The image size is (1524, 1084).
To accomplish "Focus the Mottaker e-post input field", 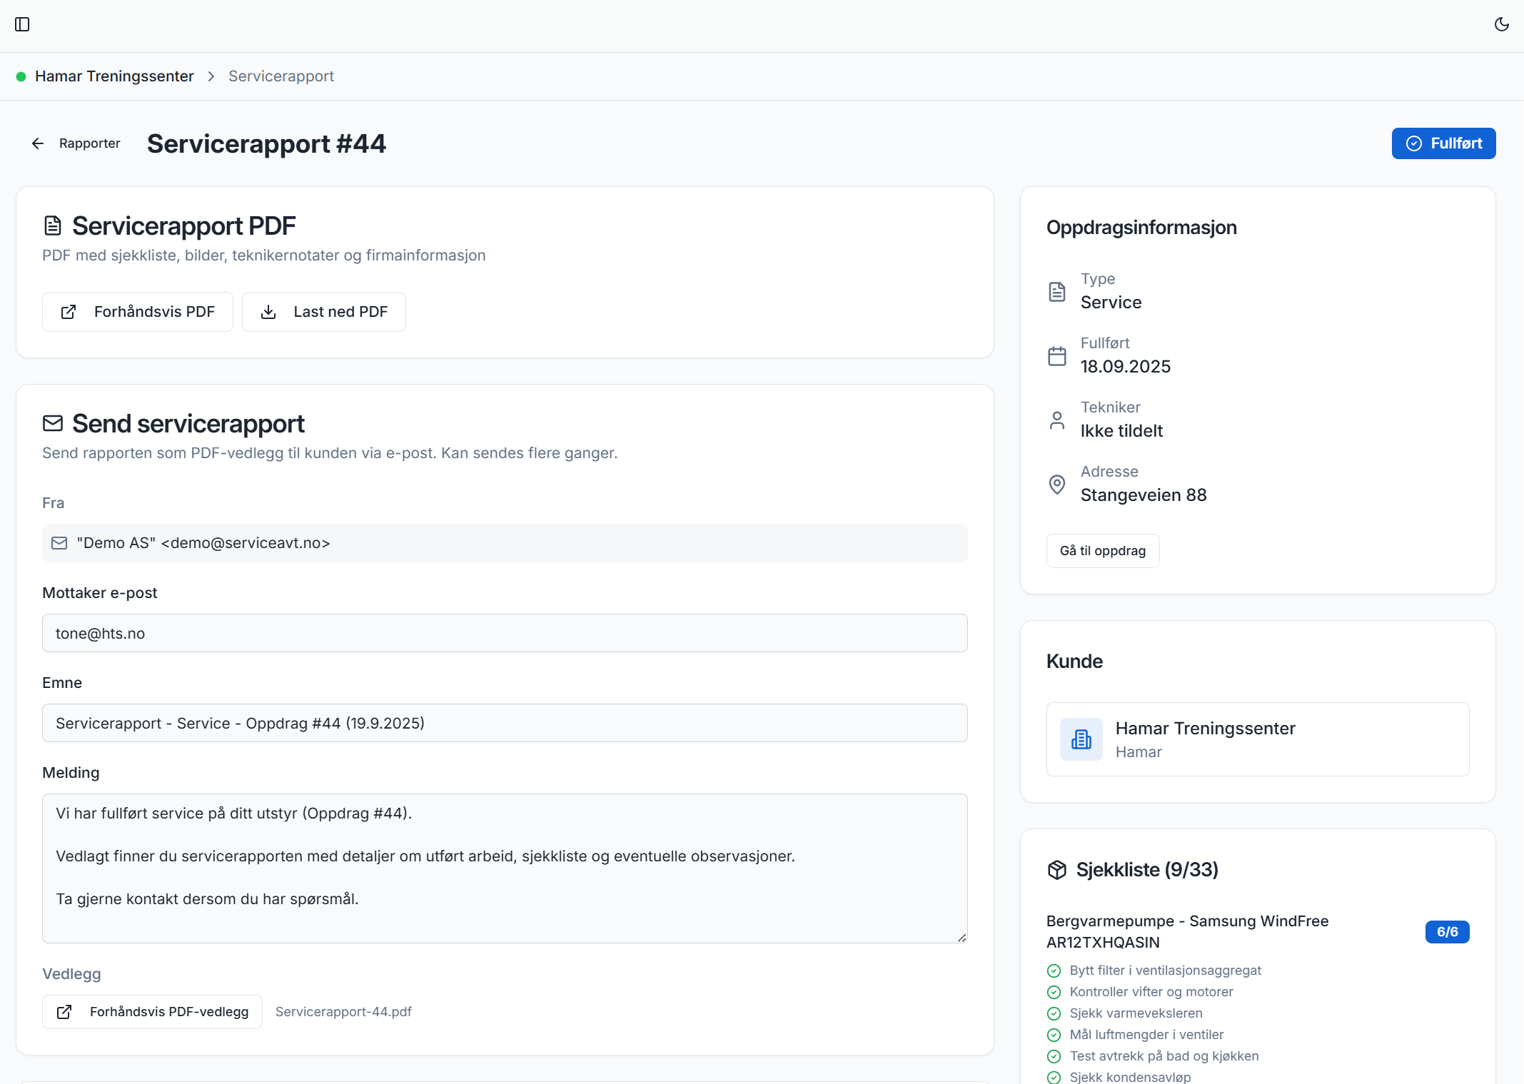I will point(505,633).
